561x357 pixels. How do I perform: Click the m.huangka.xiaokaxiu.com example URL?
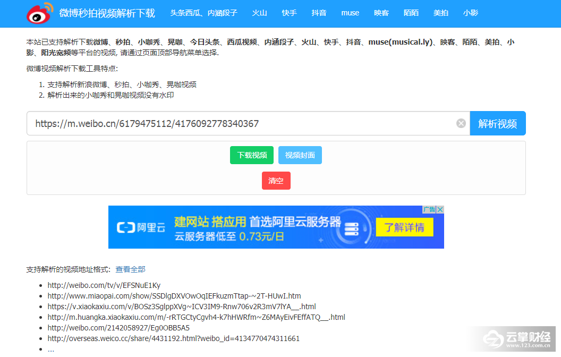point(197,317)
